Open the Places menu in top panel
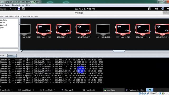 [x=12, y=9]
